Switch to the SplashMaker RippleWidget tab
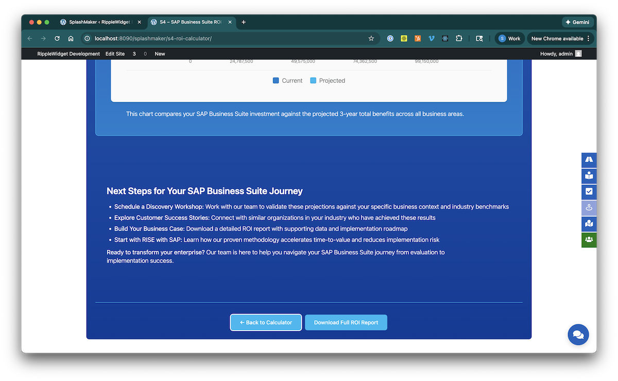This screenshot has width=618, height=381. [x=101, y=22]
